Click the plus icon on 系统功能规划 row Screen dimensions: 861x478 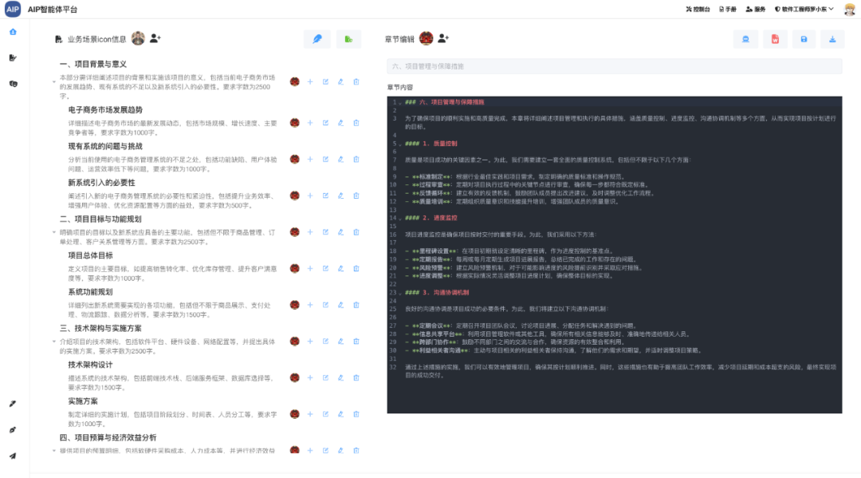[x=310, y=305]
